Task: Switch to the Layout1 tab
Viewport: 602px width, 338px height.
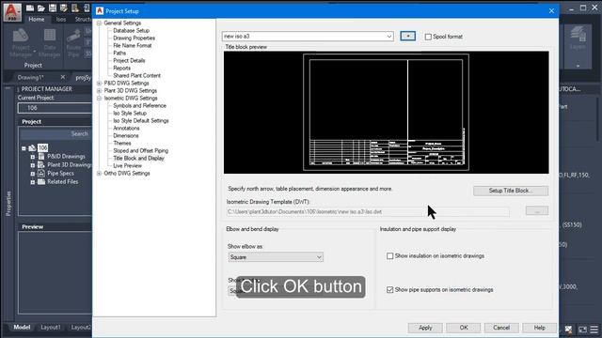Action: coord(51,328)
